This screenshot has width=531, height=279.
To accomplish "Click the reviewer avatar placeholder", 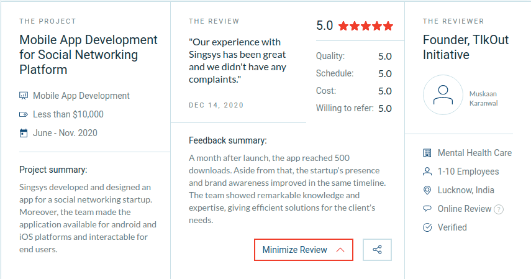I will [443, 95].
